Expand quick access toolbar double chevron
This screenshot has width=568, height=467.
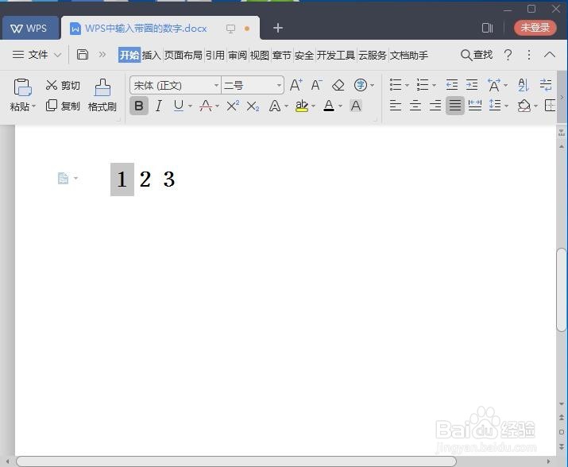pyautogui.click(x=102, y=55)
